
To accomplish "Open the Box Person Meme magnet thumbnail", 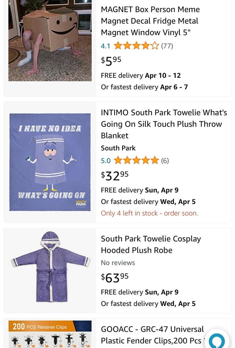I will 50,40.
